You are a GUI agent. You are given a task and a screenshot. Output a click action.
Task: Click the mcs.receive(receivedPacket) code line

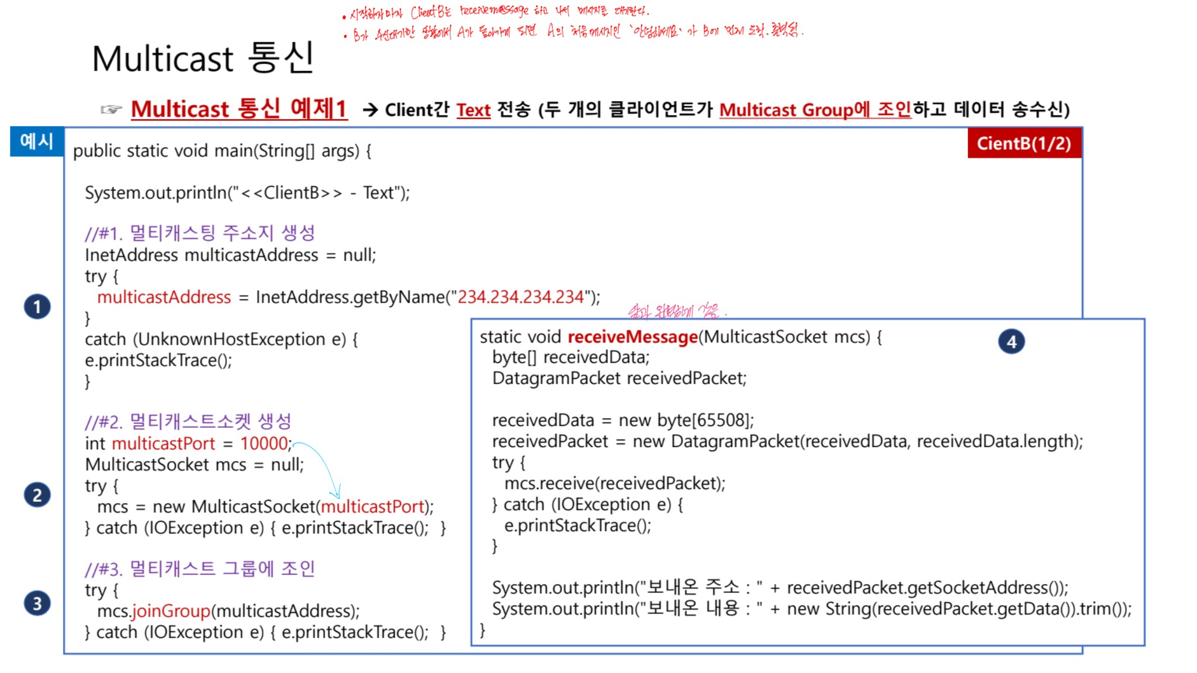pos(614,484)
